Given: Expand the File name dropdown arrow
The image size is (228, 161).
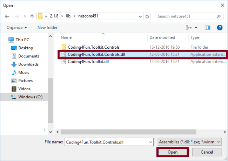Looking at the screenshot, I should click(x=150, y=142).
